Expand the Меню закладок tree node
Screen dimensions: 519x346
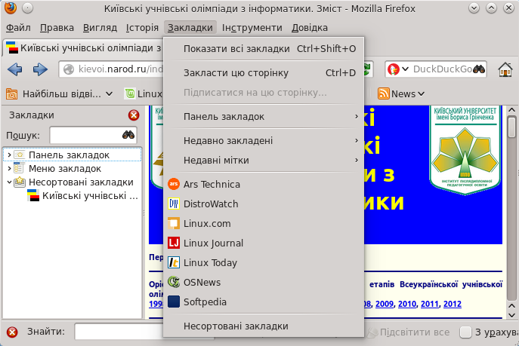(9, 168)
